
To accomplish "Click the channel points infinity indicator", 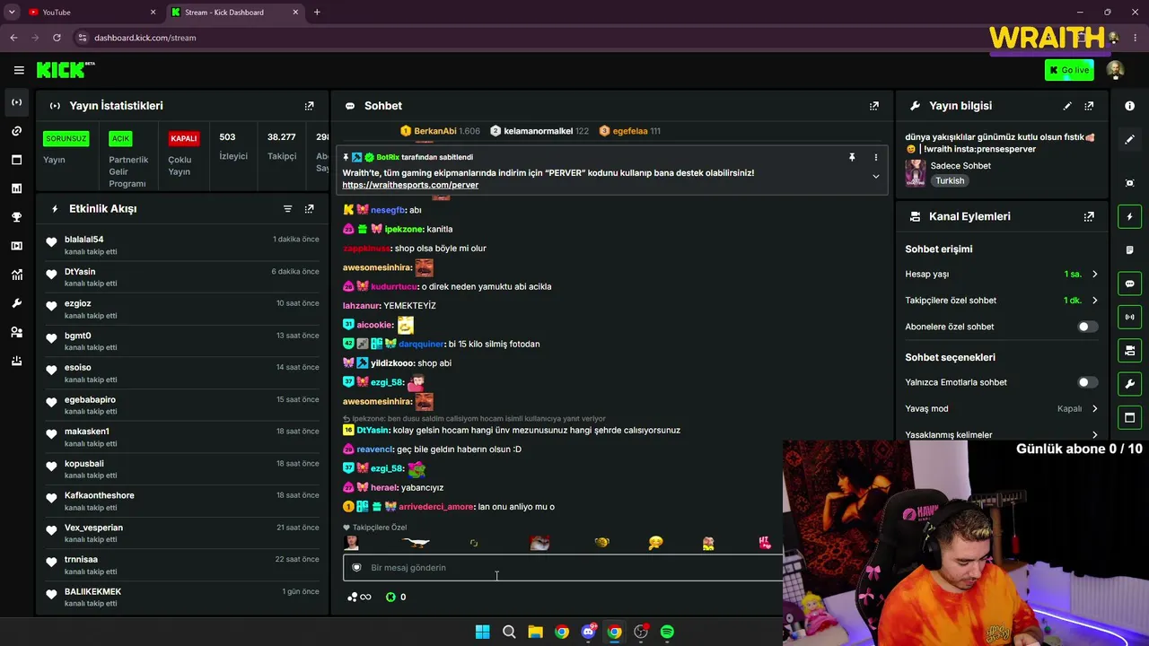I will pyautogui.click(x=360, y=598).
